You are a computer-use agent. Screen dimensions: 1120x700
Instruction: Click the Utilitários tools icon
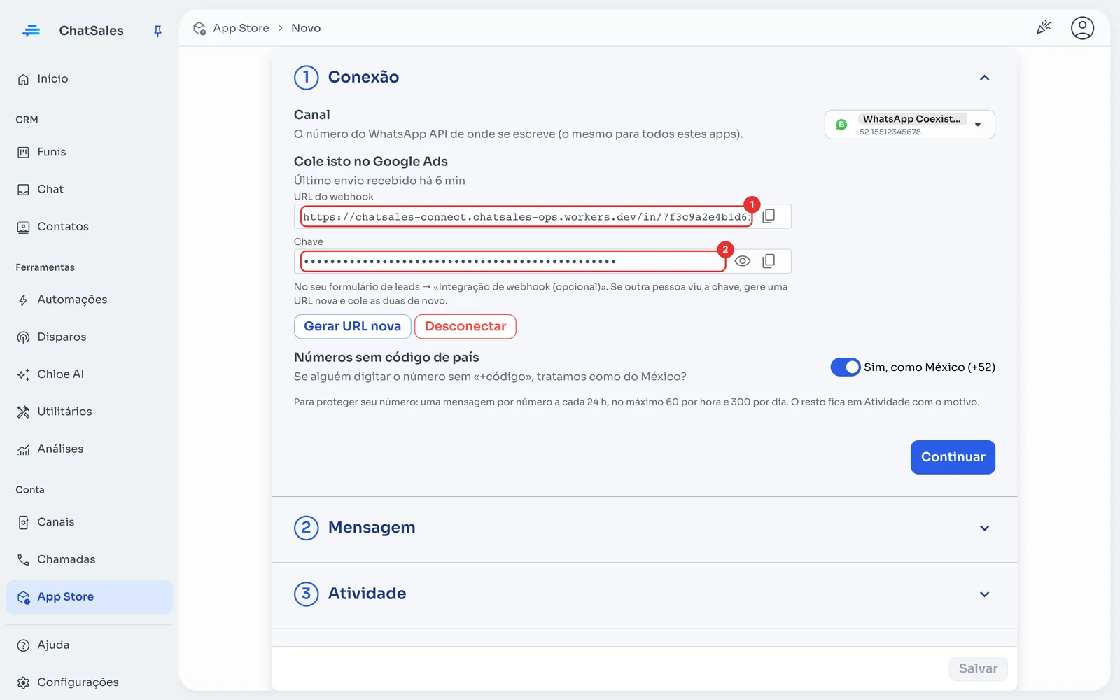click(x=23, y=412)
